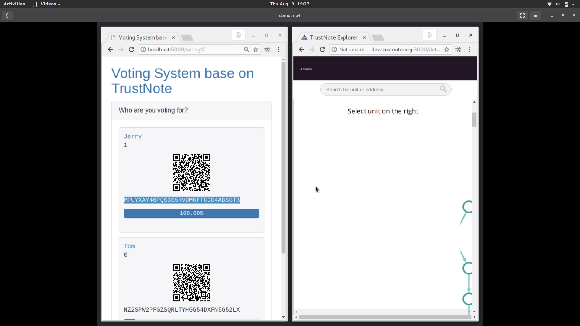Open the Chrome menu in the voting browser
Image resolution: width=580 pixels, height=326 pixels.
coord(278,50)
